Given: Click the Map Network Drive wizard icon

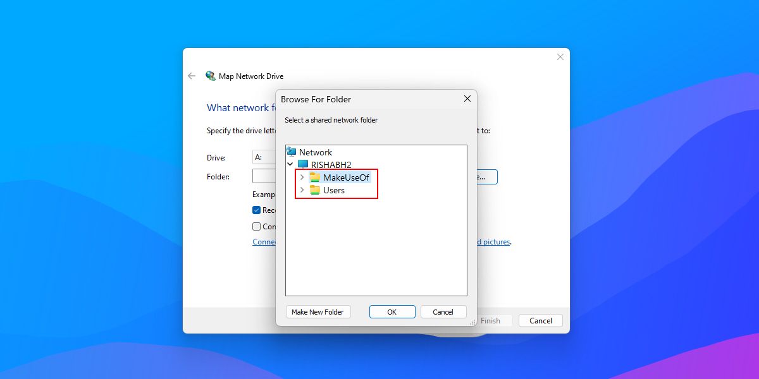Looking at the screenshot, I should point(211,75).
